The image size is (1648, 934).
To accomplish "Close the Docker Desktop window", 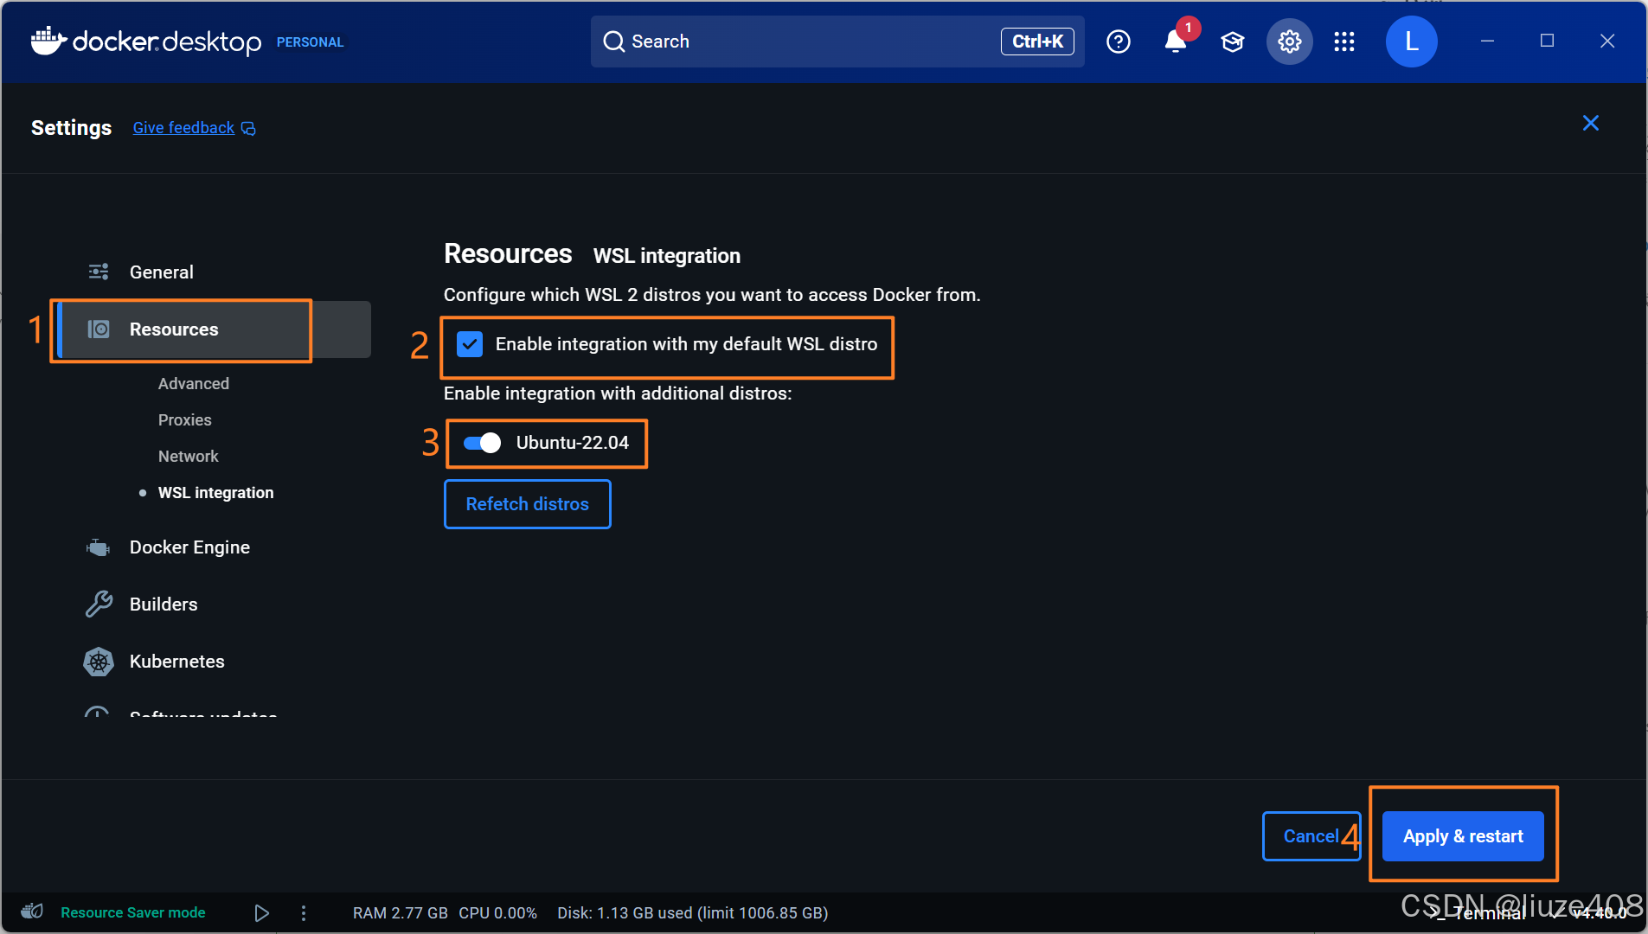I will coord(1607,42).
